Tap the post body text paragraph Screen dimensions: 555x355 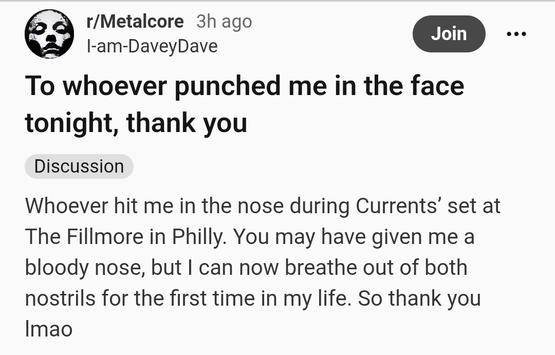[257, 267]
